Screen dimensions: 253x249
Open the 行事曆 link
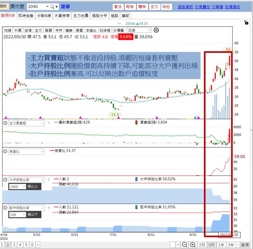click(x=218, y=7)
